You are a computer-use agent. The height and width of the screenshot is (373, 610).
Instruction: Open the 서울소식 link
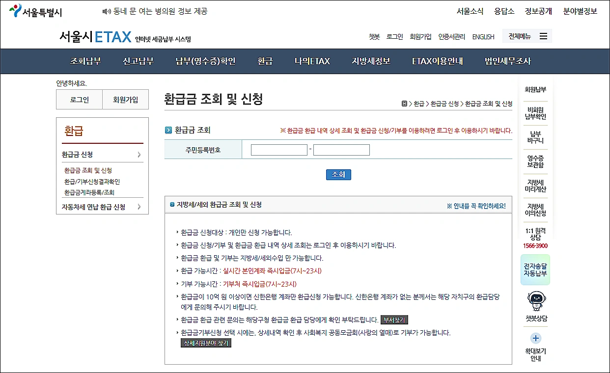coord(470,11)
